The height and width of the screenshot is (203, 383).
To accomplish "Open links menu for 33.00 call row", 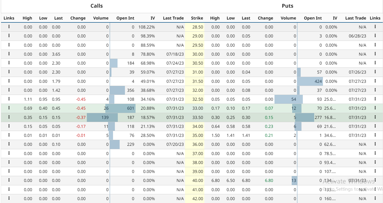I will tap(9, 108).
